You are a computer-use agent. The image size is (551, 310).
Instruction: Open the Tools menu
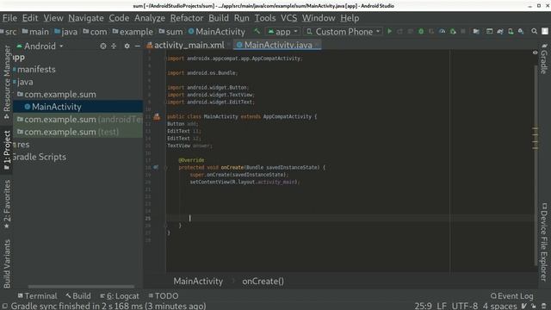265,18
